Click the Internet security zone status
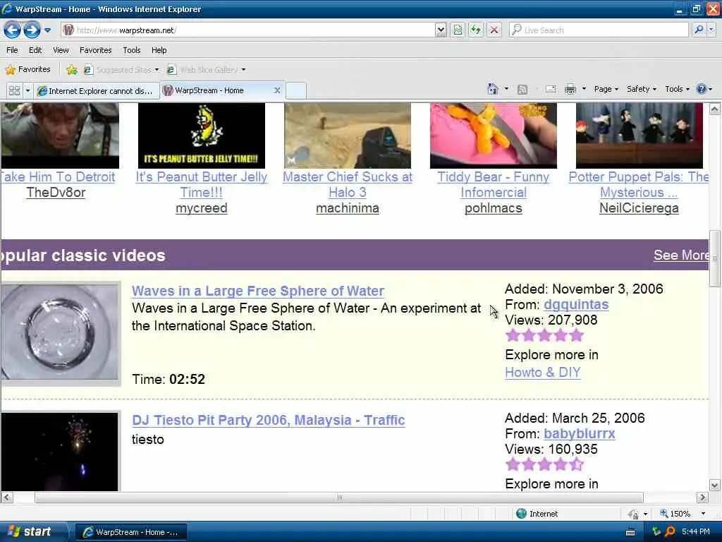 tap(537, 514)
